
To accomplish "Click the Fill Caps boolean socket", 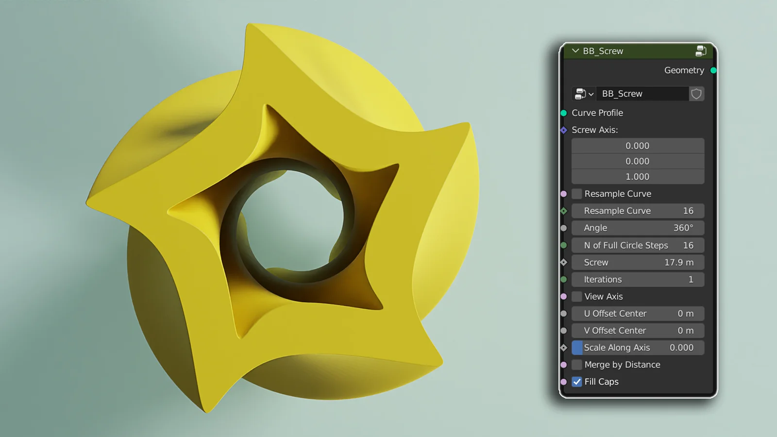I will click(x=564, y=382).
